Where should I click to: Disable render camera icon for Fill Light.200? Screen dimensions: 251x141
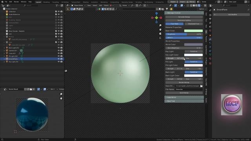pos(62,56)
